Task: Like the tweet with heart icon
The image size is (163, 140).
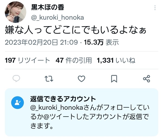Action: coord(81,79)
